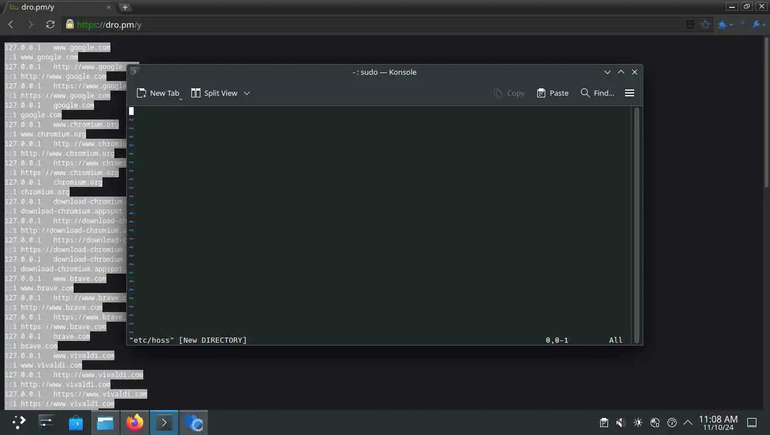
Task: Click the "::1 http://www.vivaldi.com" line
Action: point(58,385)
